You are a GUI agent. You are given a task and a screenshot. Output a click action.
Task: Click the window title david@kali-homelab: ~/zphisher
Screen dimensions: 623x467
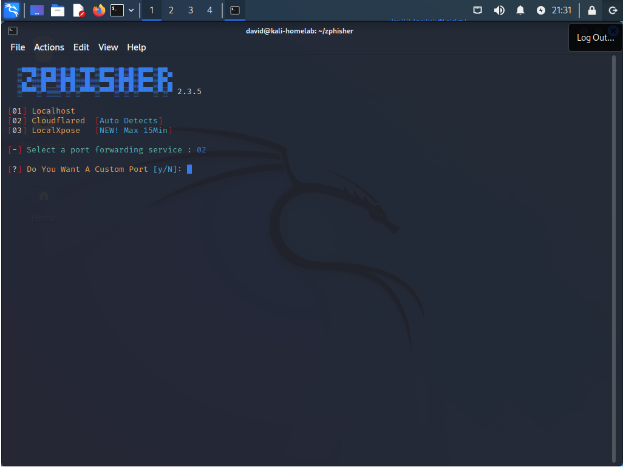[299, 31]
